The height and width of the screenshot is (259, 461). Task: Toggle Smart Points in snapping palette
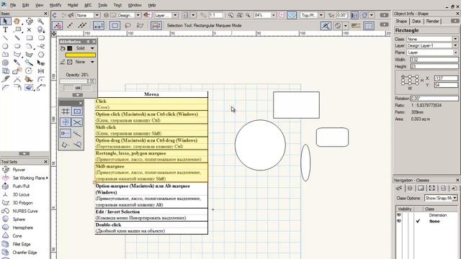pos(66,133)
